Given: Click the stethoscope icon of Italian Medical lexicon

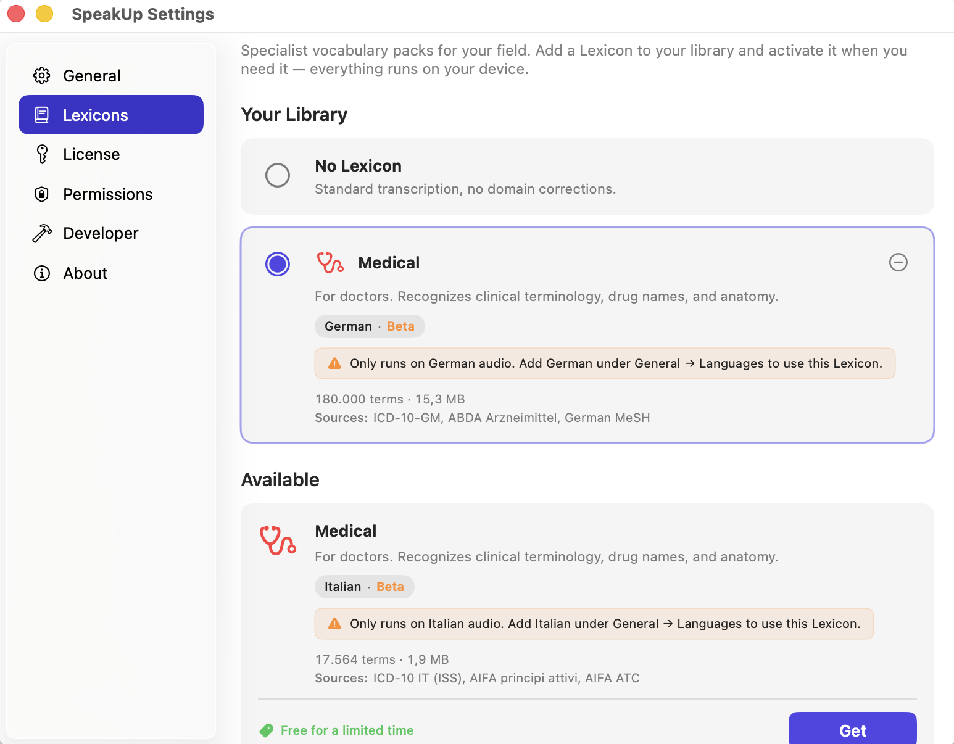Looking at the screenshot, I should [278, 540].
